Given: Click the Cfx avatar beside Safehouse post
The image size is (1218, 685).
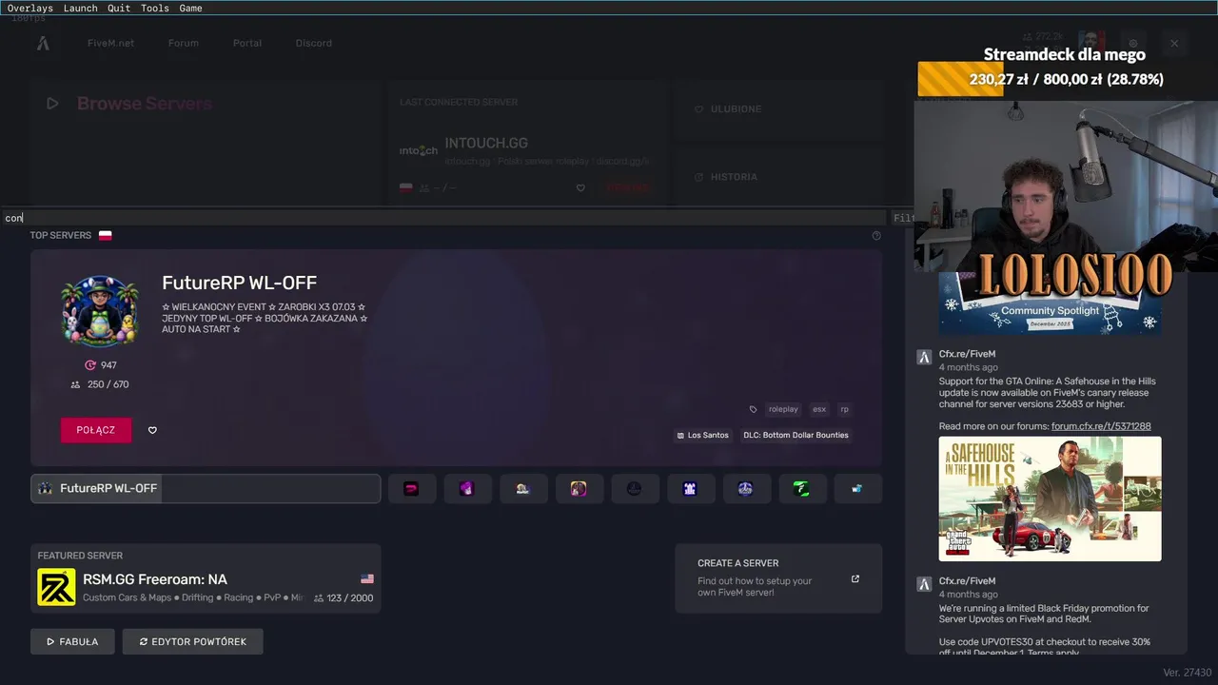Looking at the screenshot, I should click(923, 357).
